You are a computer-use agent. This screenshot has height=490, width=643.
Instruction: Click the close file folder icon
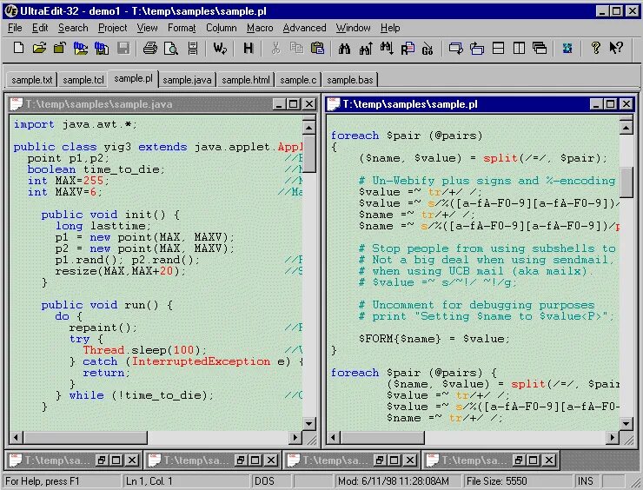click(x=60, y=48)
